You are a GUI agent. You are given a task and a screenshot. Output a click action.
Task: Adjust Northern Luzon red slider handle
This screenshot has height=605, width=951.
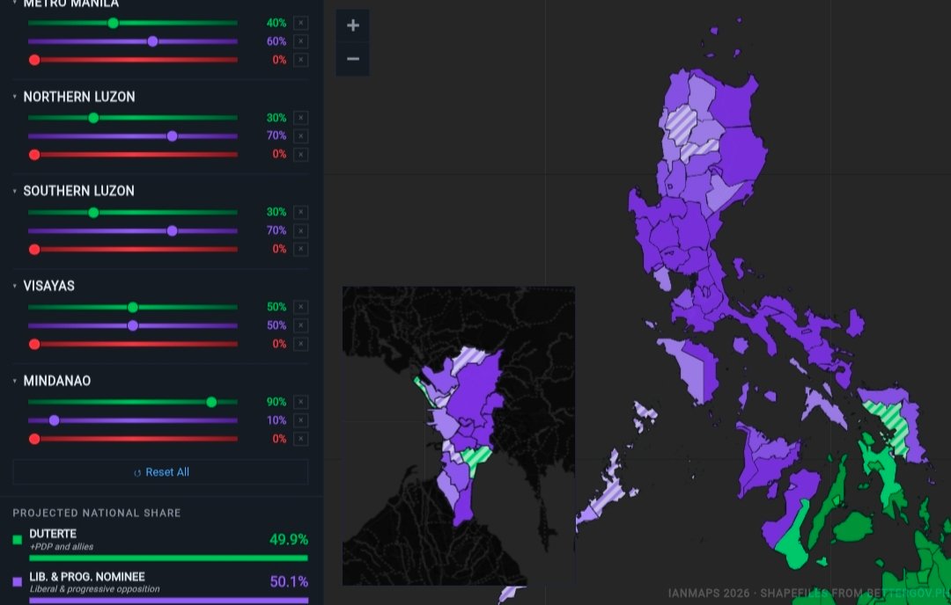34,155
